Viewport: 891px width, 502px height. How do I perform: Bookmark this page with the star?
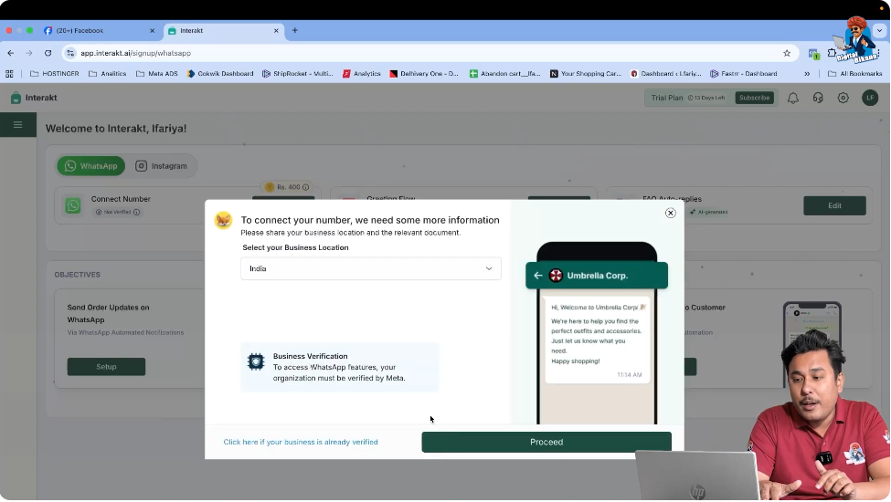787,53
